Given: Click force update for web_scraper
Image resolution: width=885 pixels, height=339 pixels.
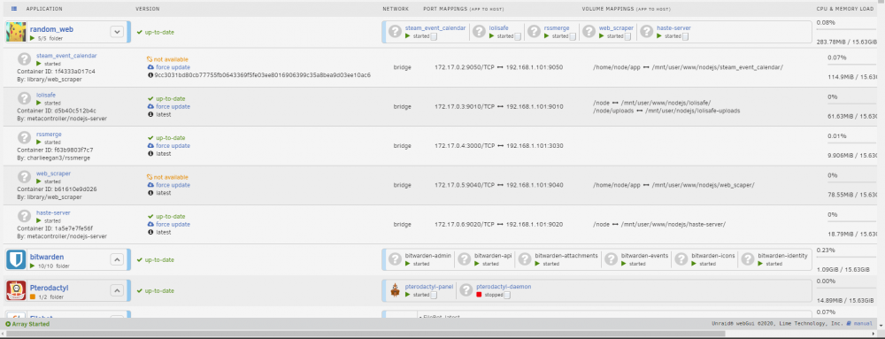Looking at the screenshot, I should point(173,185).
